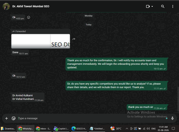This screenshot has width=179, height=132.
Task: React to the 'Ok' 4:03 pm message with emoji icon
Action: click(x=29, y=17)
